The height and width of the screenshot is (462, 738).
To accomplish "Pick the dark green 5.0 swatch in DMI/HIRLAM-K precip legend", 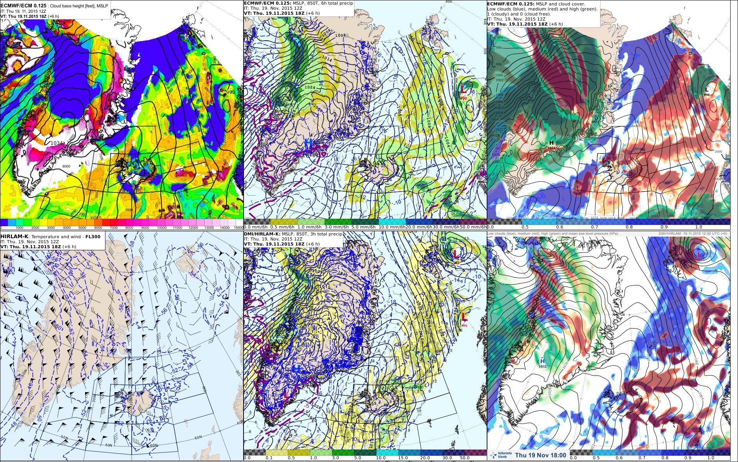I will (x=365, y=453).
